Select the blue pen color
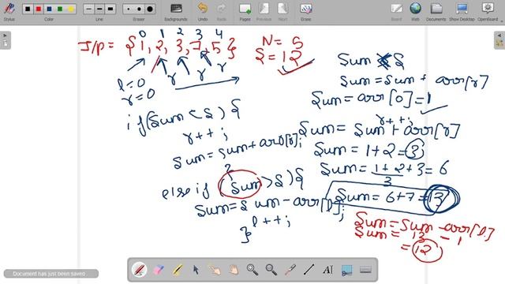 click(49, 9)
